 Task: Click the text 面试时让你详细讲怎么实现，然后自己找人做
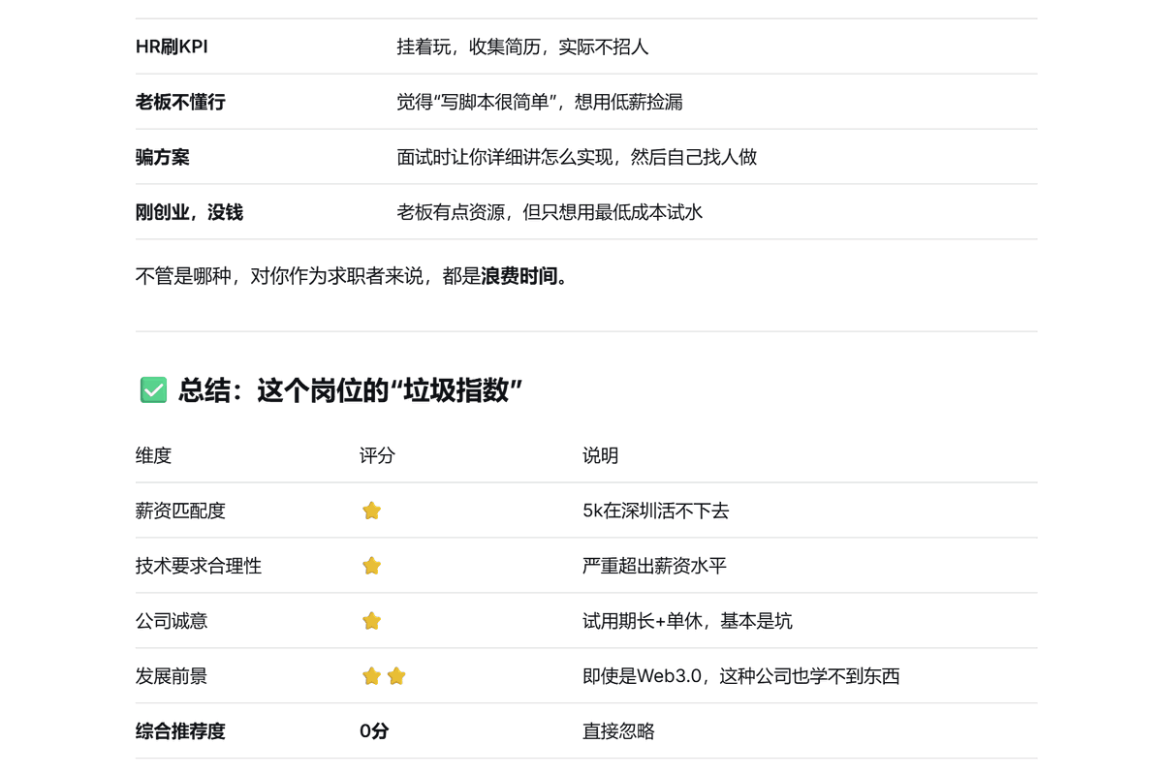577,157
